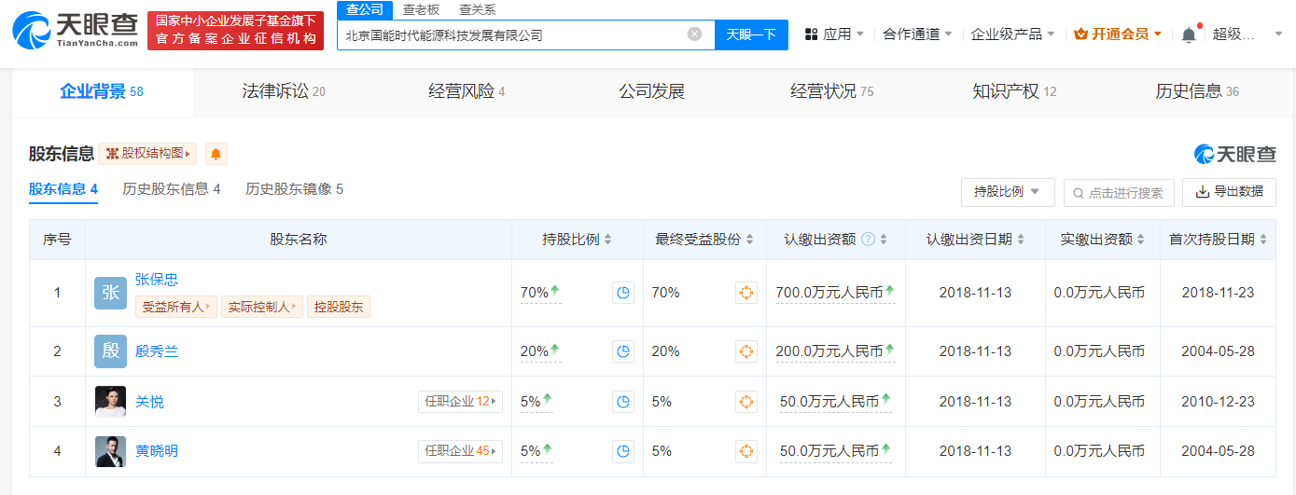Open pie chart icon for 张保忠's 70% share
This screenshot has height=495, width=1296.
pyautogui.click(x=622, y=293)
